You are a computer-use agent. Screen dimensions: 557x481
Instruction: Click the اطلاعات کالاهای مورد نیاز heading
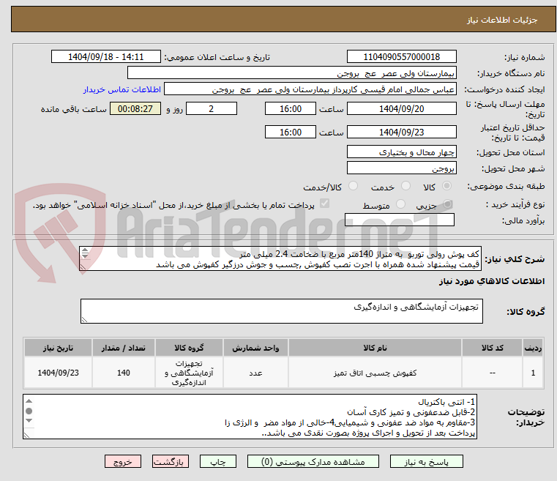[492, 281]
